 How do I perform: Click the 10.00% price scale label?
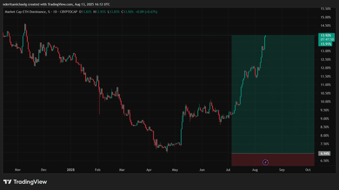pos(326,102)
